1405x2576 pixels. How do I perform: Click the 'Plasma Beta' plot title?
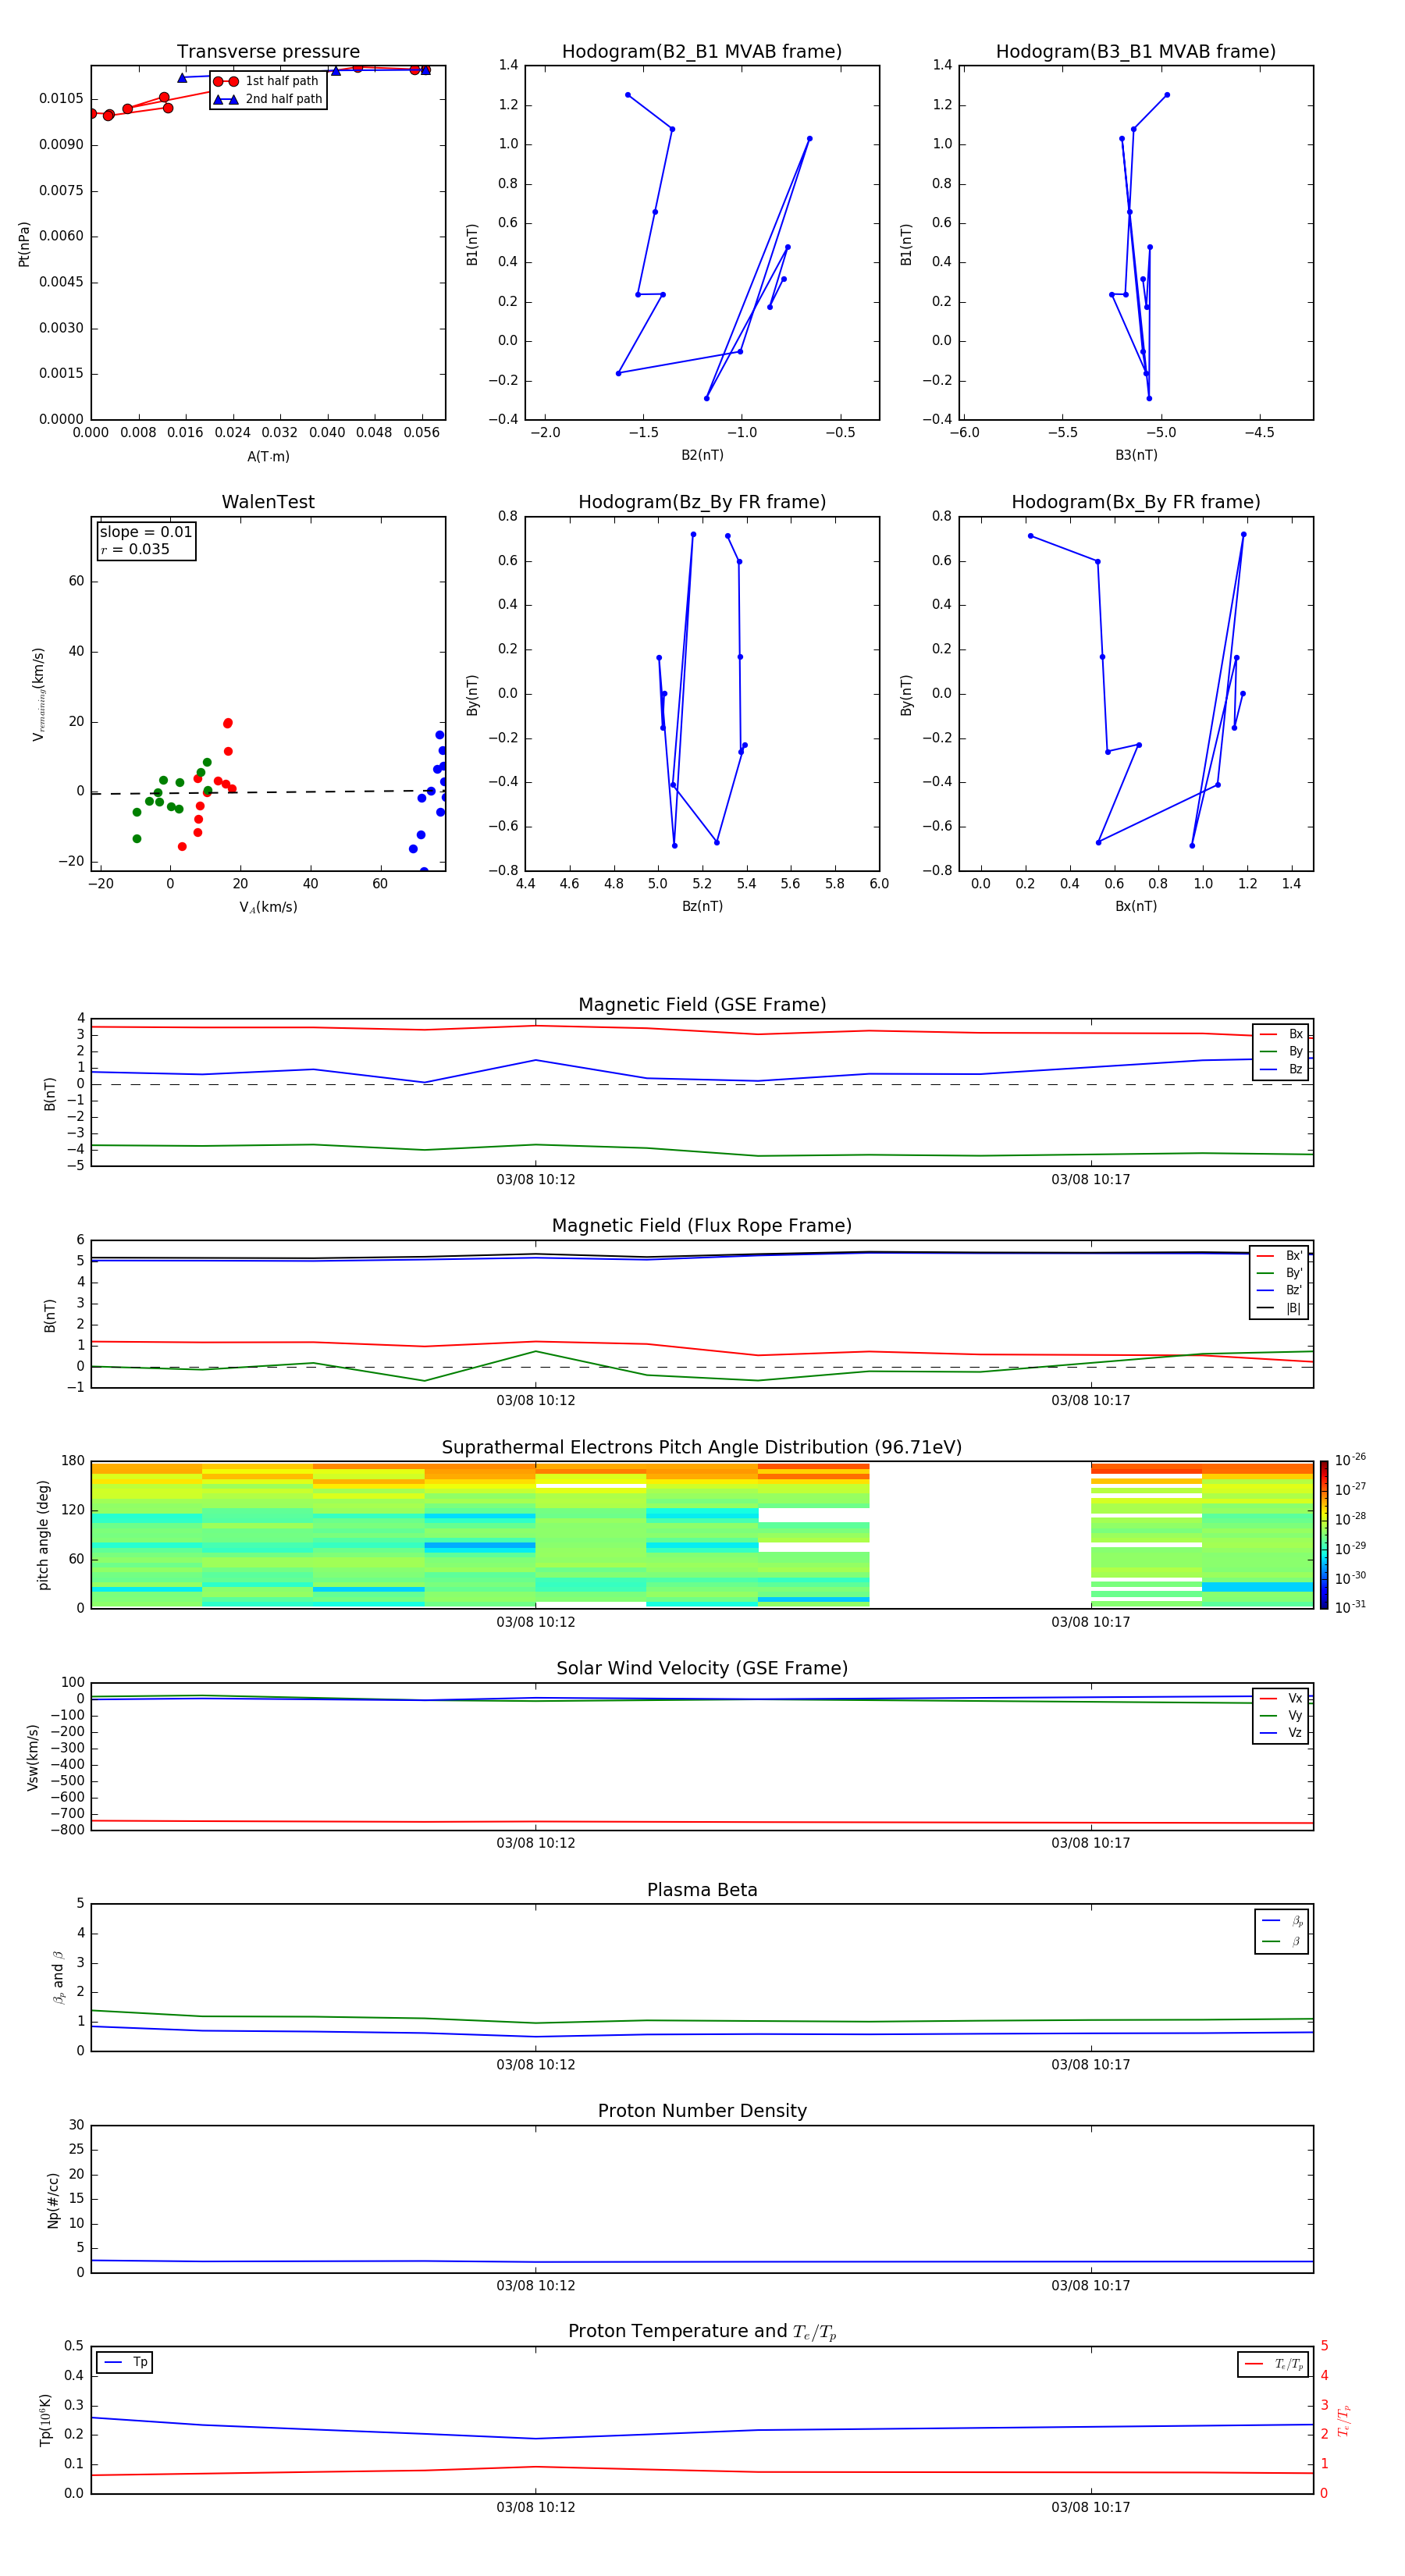pos(702,1890)
